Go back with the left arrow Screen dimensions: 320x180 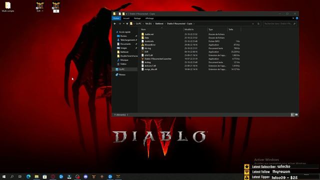coord(115,24)
